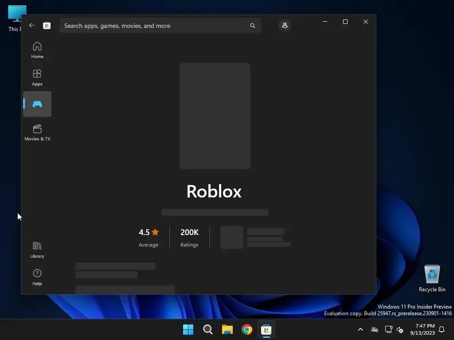Open the clock showing 7:47 PM

pyautogui.click(x=423, y=329)
